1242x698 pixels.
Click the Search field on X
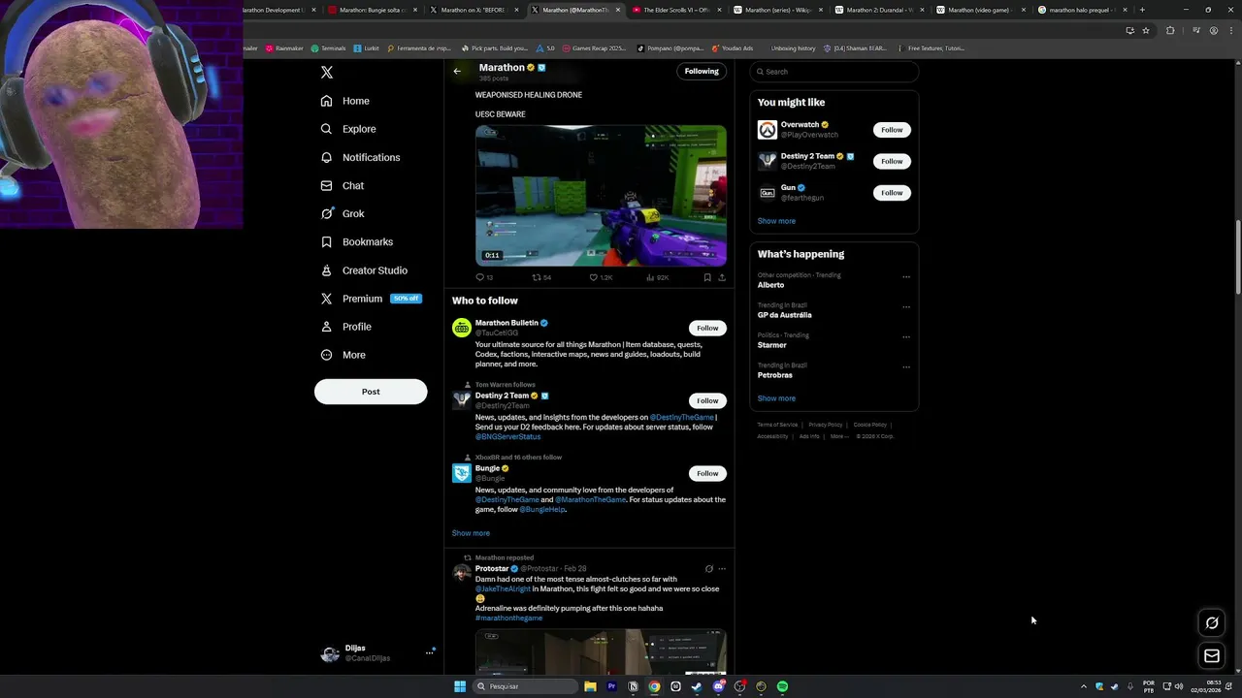click(x=834, y=72)
